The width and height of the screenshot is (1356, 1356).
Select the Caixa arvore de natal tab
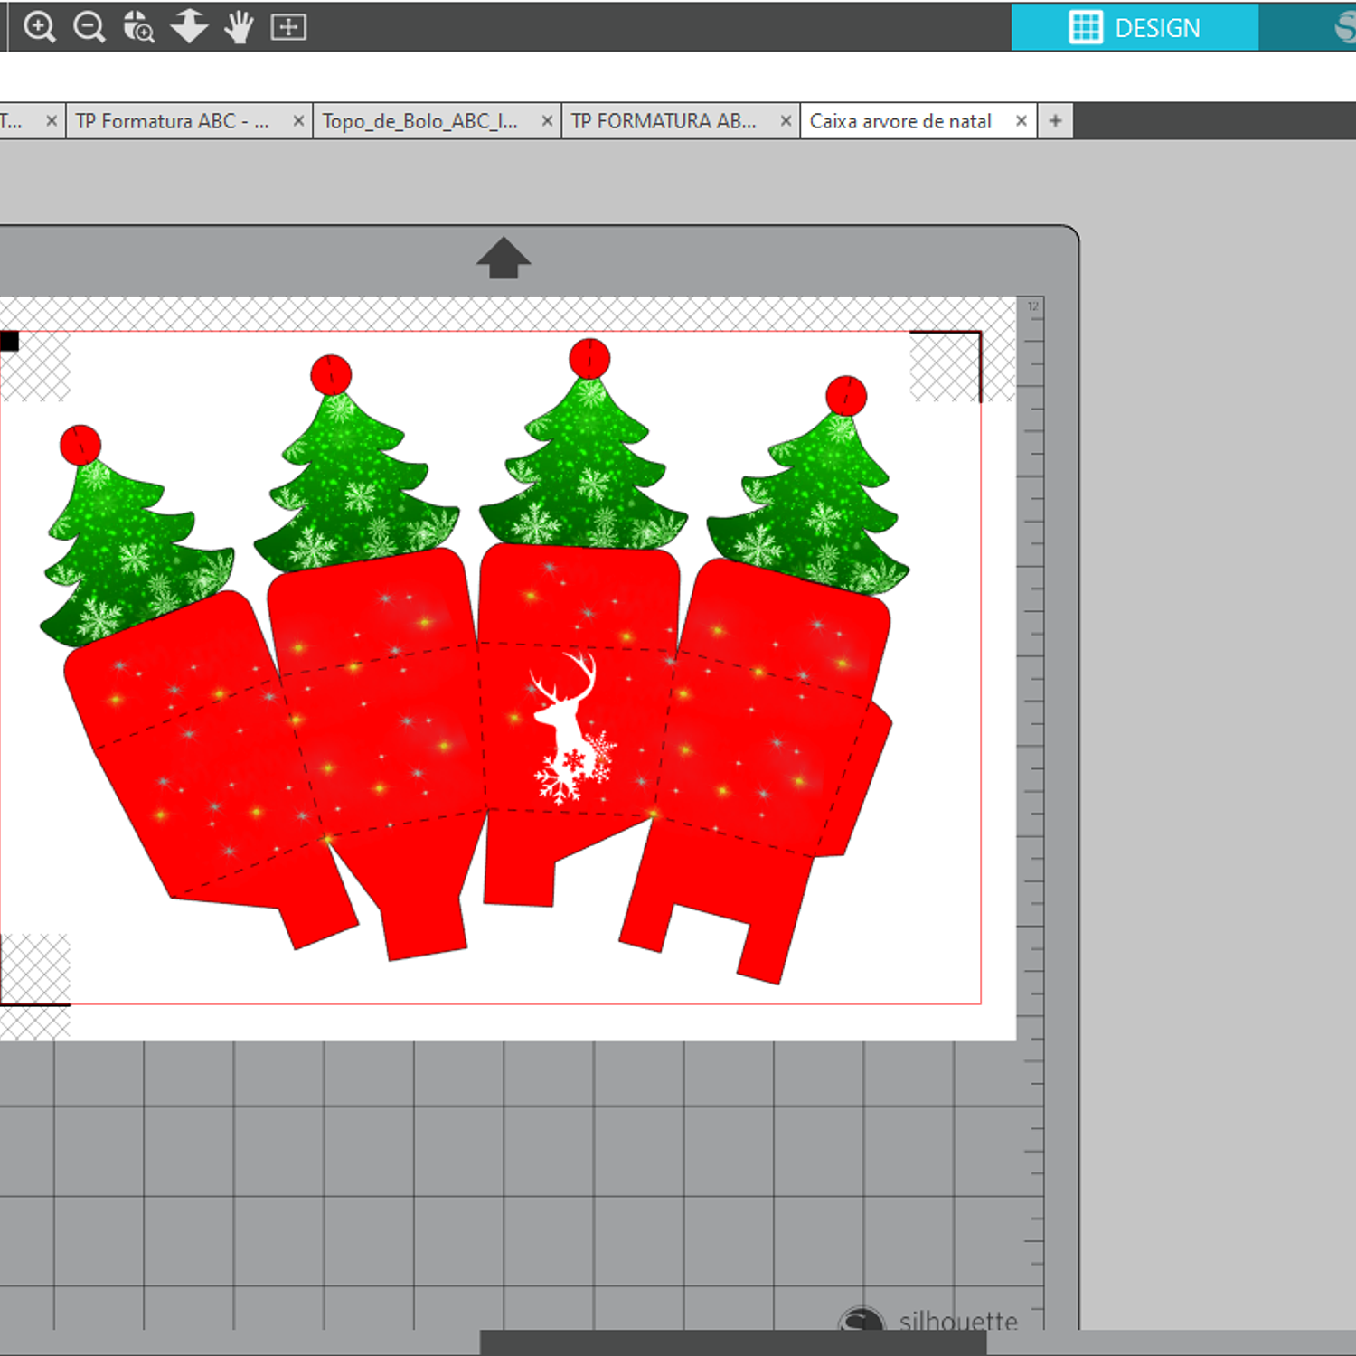tap(900, 121)
